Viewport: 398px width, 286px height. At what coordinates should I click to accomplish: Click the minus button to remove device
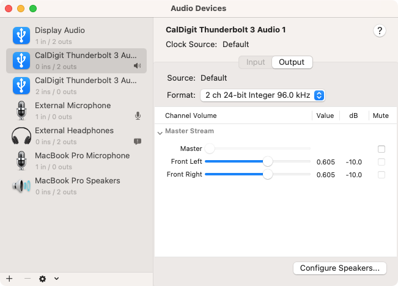click(27, 279)
